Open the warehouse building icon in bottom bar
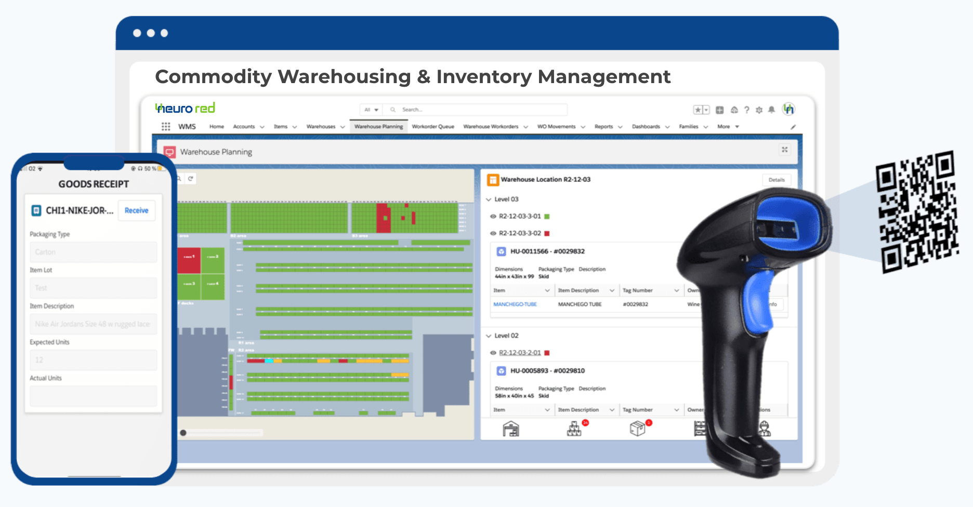The width and height of the screenshot is (973, 507). (x=511, y=429)
